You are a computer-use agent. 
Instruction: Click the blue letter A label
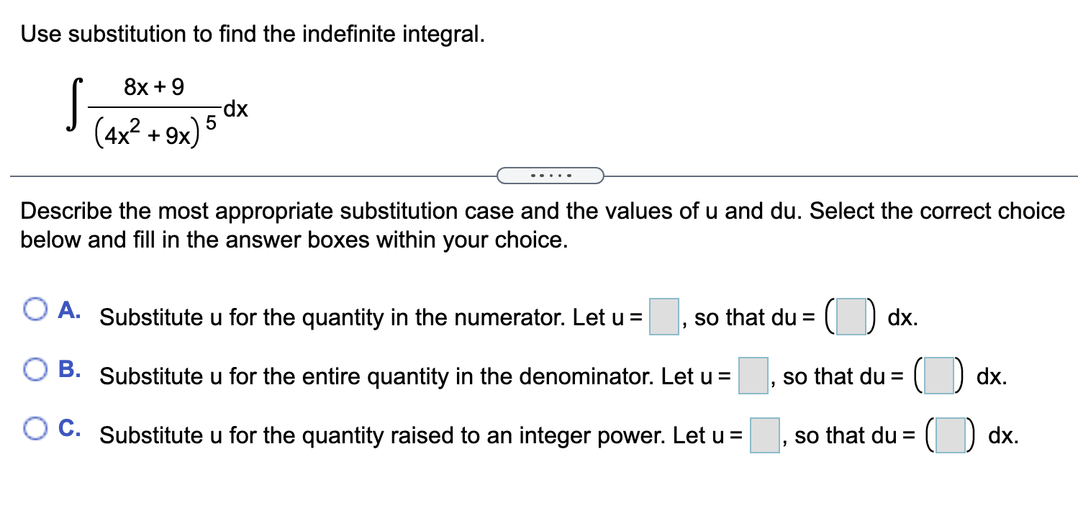point(68,309)
